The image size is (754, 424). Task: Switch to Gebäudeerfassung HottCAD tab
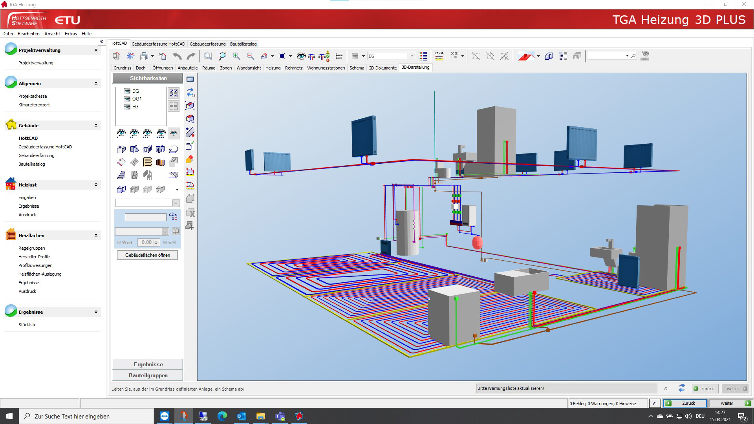tap(158, 44)
